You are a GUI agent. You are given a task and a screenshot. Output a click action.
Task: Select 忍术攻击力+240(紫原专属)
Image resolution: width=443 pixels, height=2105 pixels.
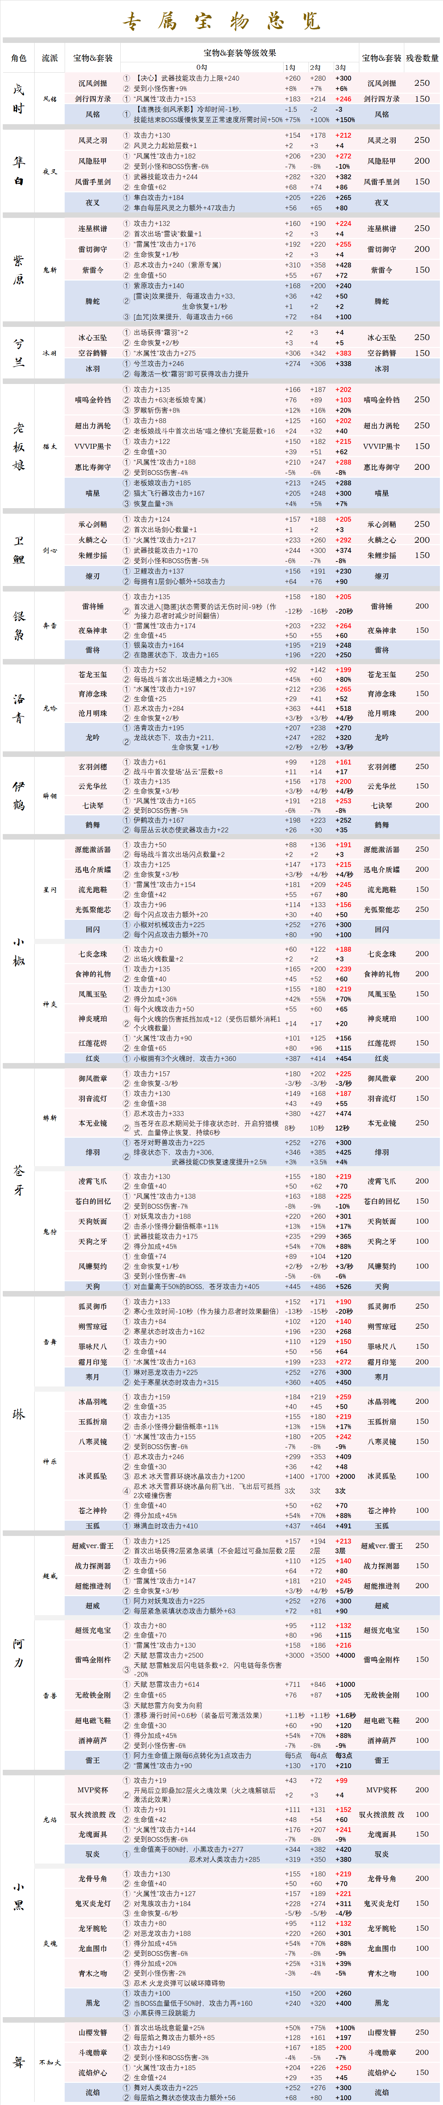(177, 265)
